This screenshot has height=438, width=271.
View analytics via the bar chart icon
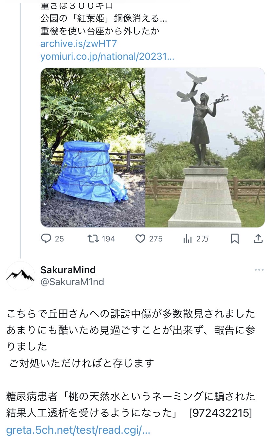[x=188, y=239]
